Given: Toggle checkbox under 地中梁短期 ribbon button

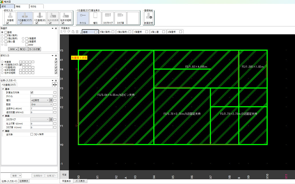Looking at the screenshot, I should click(63, 23).
